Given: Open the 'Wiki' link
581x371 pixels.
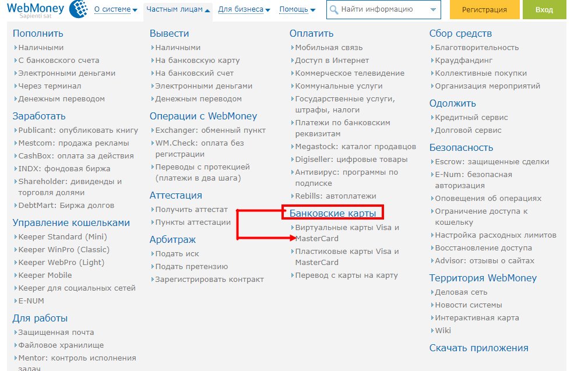Looking at the screenshot, I should point(443,331).
